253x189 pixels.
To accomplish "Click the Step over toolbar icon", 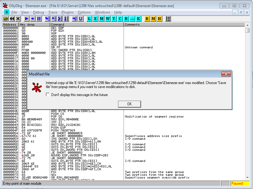I will coord(54,19).
